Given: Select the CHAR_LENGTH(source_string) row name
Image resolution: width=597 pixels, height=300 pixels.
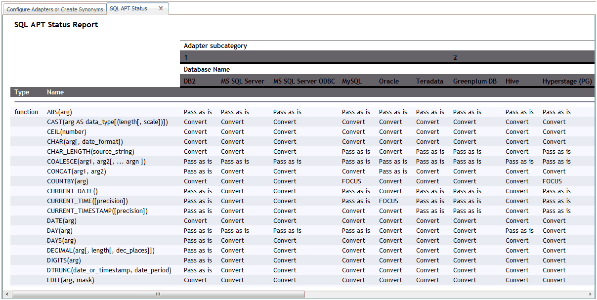Looking at the screenshot, I should tap(90, 151).
